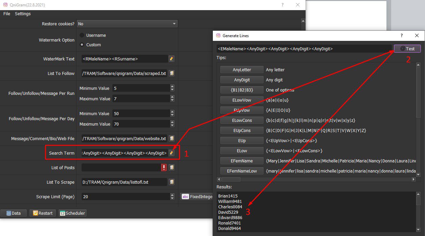Browse file for List of Posts
The width and height of the screenshot is (425, 236).
click(x=171, y=167)
